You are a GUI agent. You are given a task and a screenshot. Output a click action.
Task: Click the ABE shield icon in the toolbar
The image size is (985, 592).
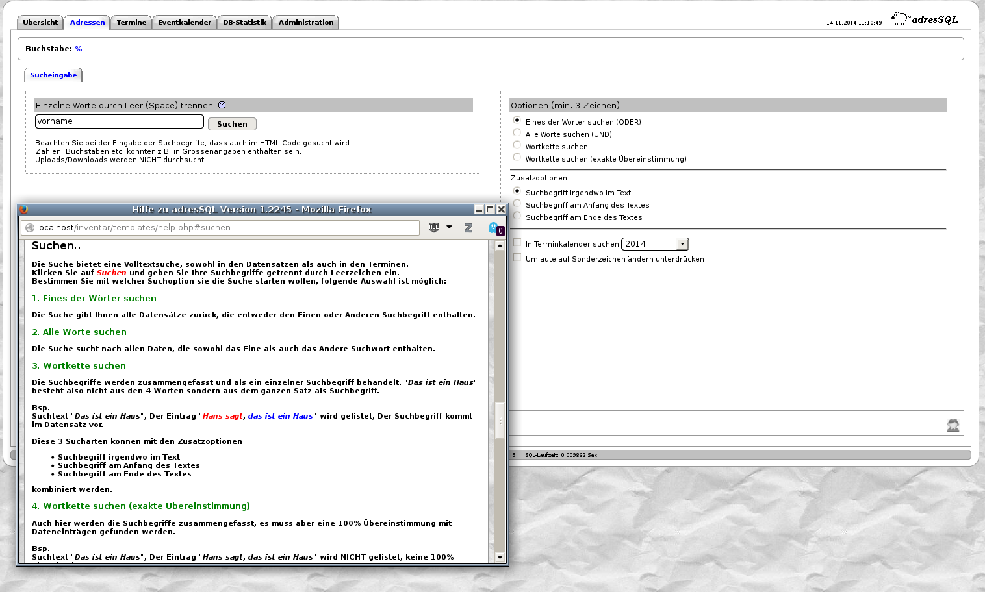click(434, 227)
